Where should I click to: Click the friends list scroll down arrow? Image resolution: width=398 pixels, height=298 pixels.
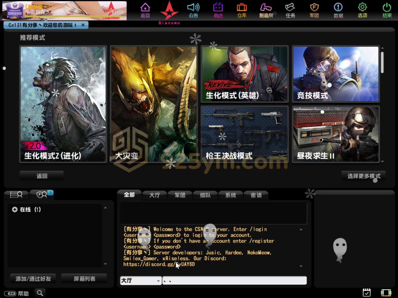(x=105, y=264)
